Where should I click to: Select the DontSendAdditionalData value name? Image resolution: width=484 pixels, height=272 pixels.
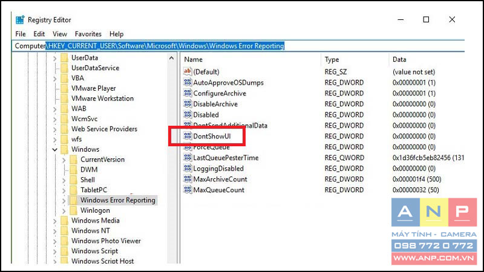pyautogui.click(x=230, y=125)
